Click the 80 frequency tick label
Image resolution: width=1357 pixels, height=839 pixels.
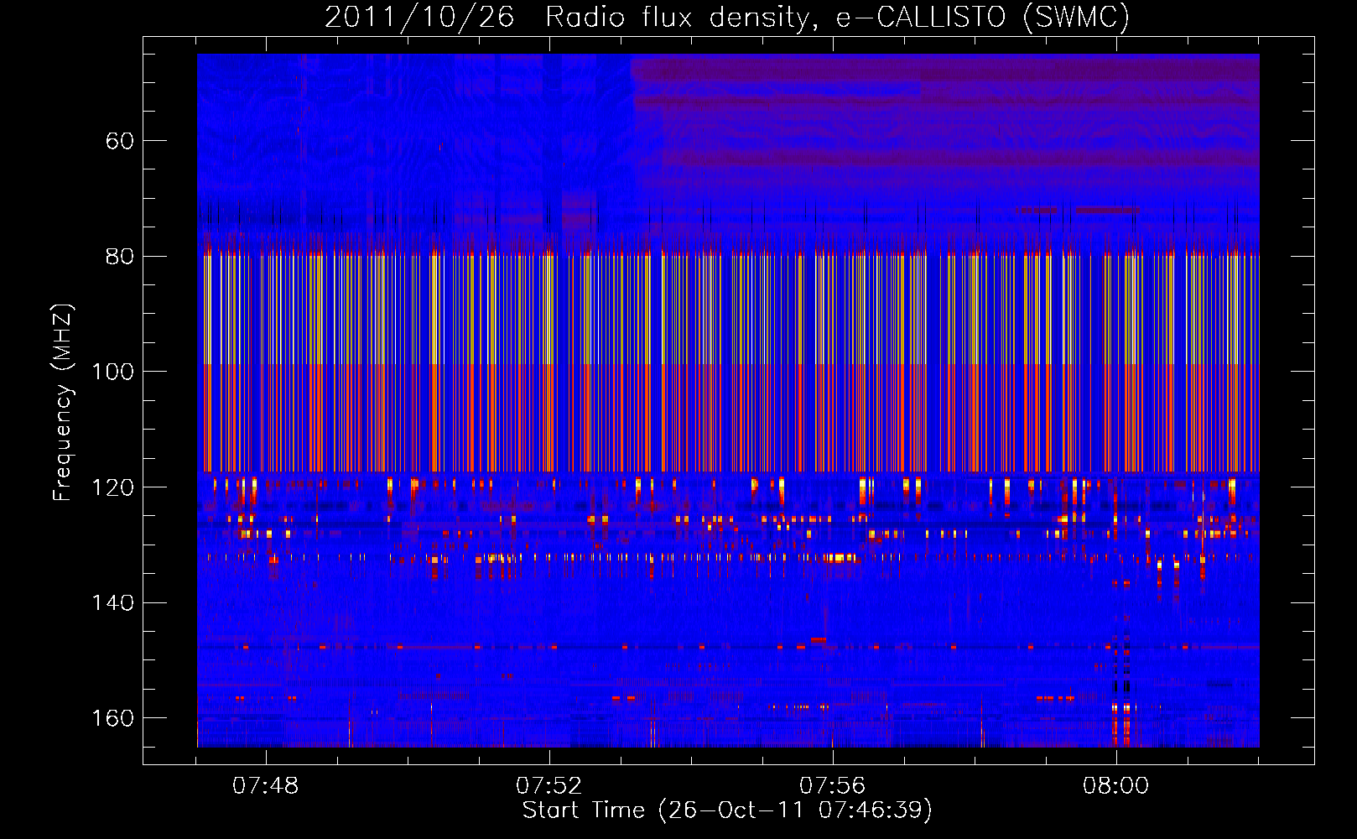click(120, 257)
